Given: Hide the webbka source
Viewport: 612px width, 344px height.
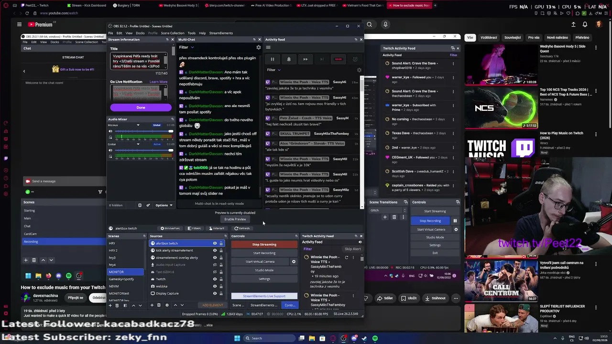Looking at the screenshot, I should coord(215,286).
